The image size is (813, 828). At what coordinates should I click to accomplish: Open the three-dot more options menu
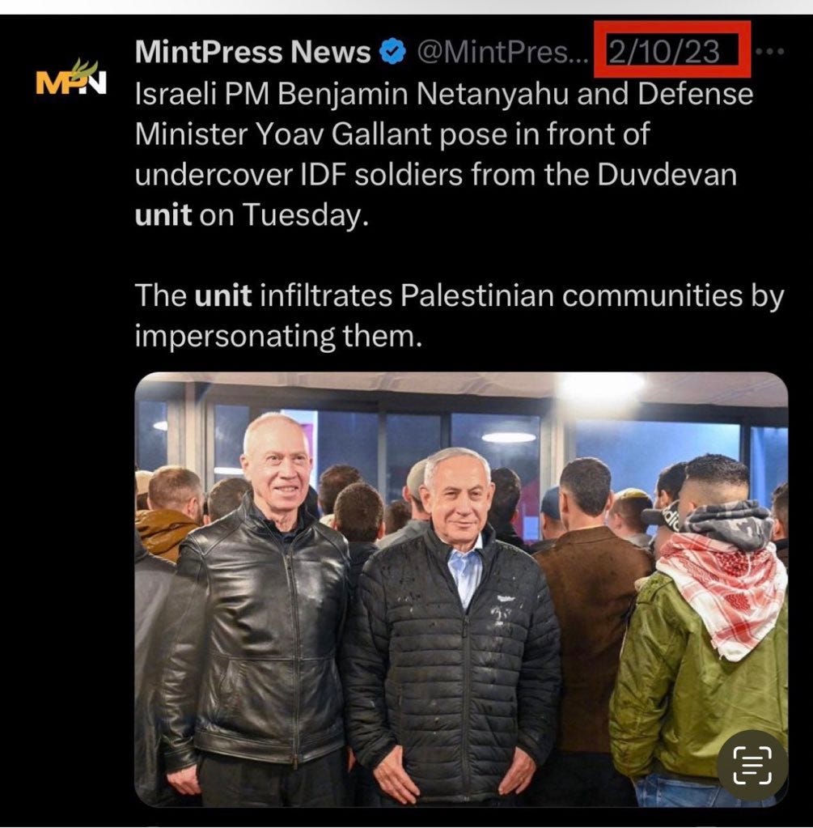click(x=770, y=52)
